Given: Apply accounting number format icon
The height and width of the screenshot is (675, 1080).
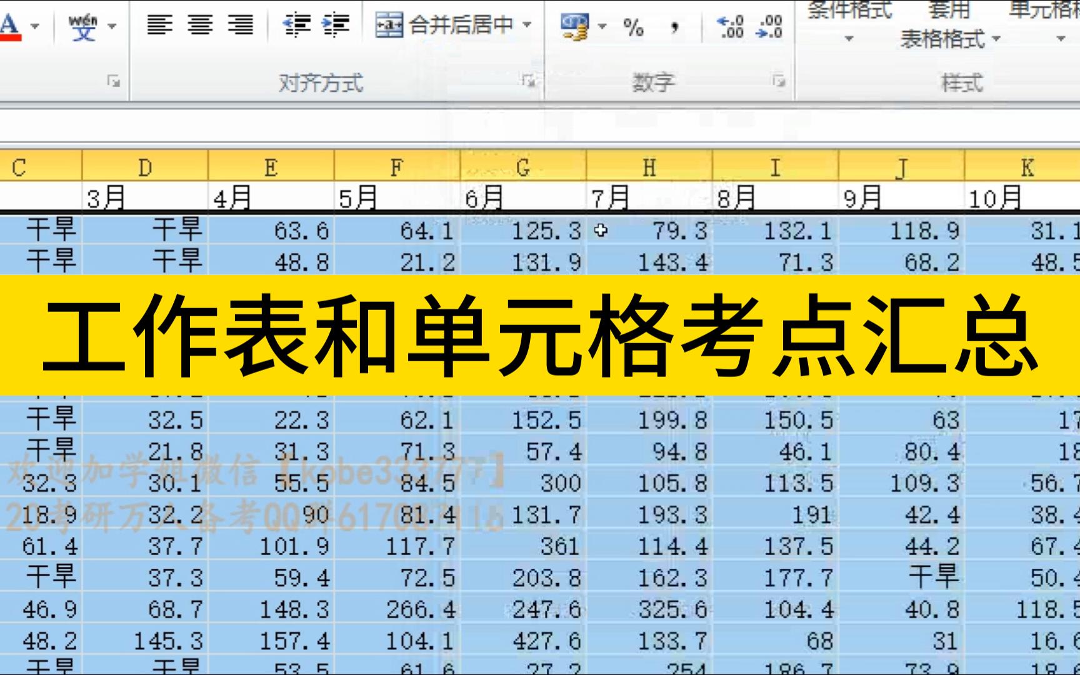Looking at the screenshot, I should (575, 27).
